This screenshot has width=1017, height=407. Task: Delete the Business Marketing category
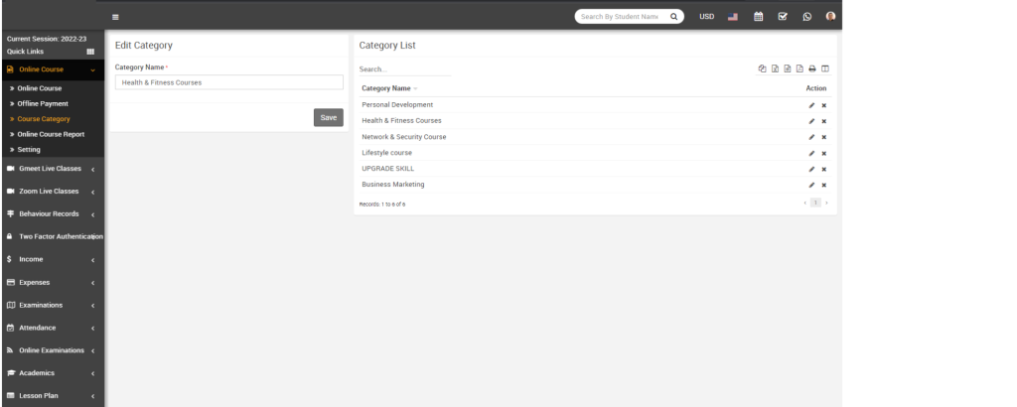824,185
